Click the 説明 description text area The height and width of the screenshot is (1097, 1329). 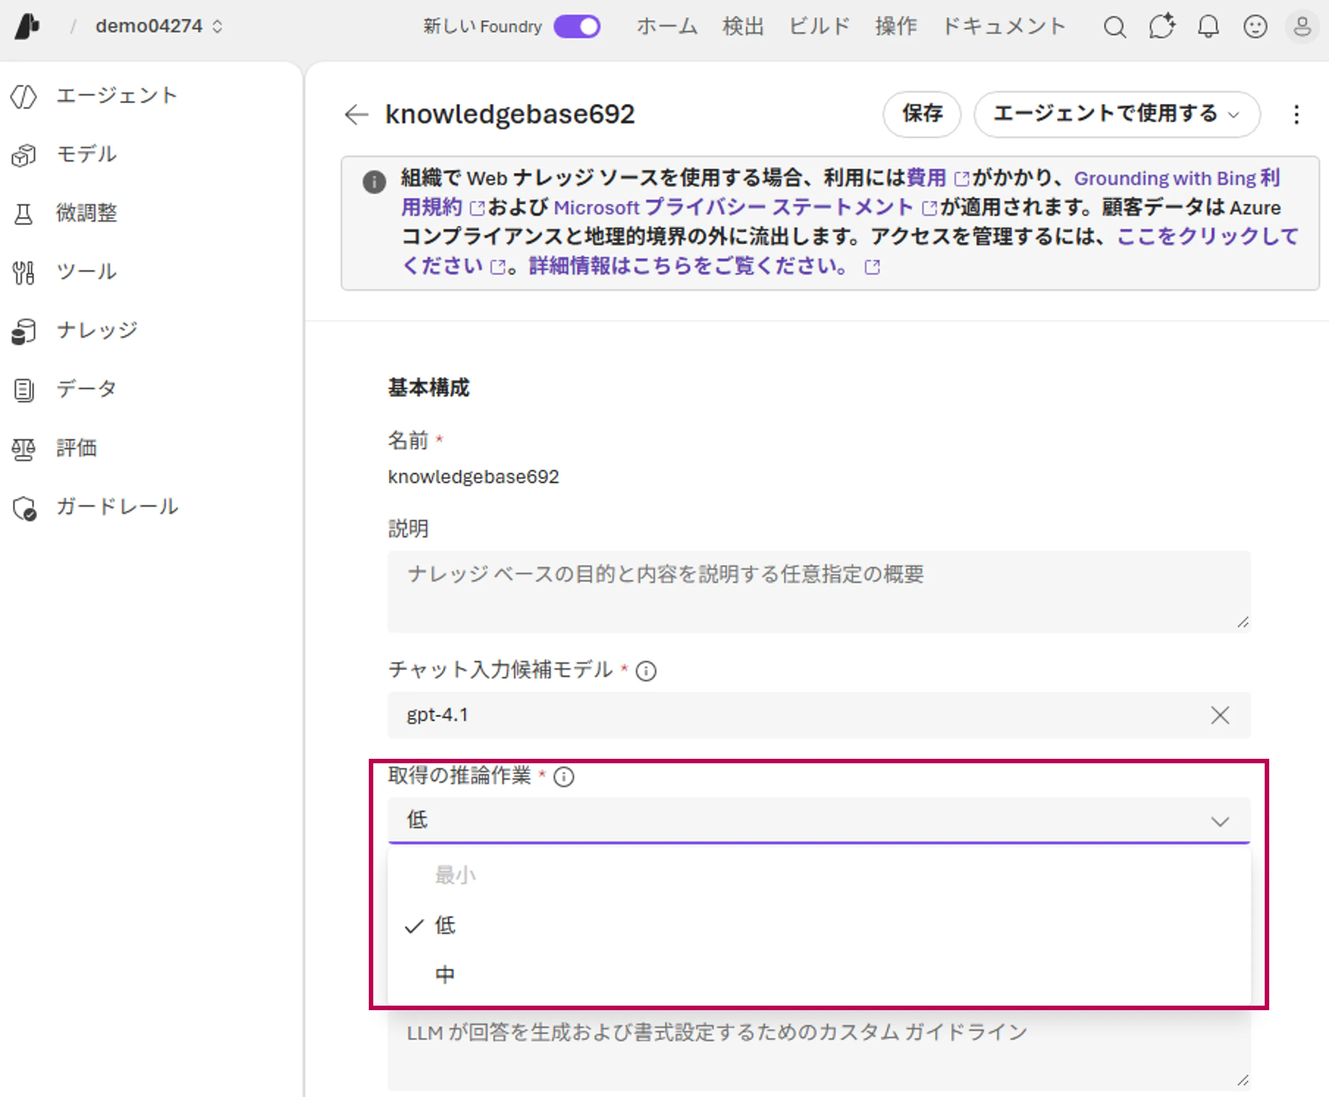pos(819,591)
